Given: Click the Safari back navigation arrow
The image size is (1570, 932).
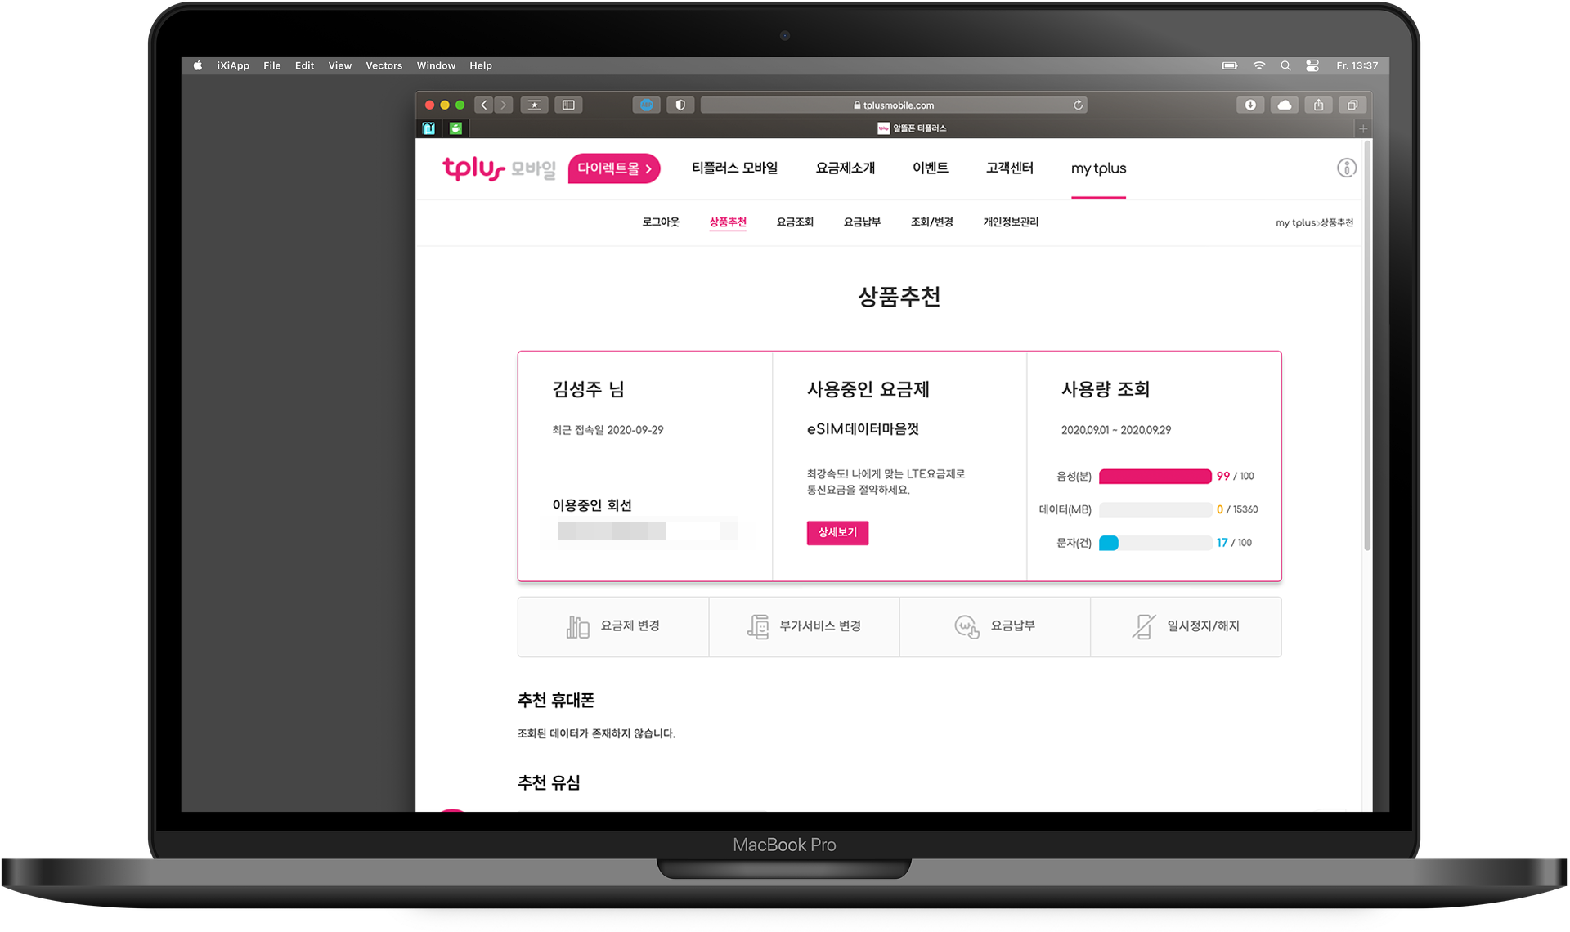Looking at the screenshot, I should click(484, 105).
